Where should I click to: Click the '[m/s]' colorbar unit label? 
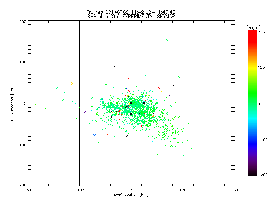pos(254,28)
